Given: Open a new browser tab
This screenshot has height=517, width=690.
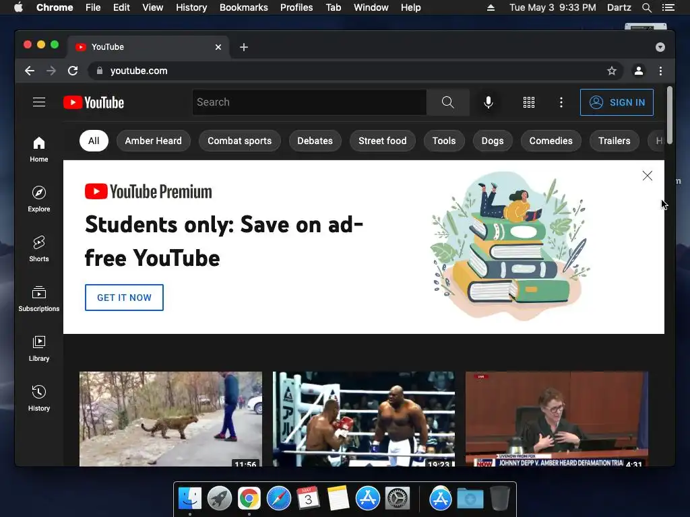Looking at the screenshot, I should click(x=244, y=47).
